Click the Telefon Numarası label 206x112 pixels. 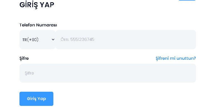pyautogui.click(x=38, y=25)
